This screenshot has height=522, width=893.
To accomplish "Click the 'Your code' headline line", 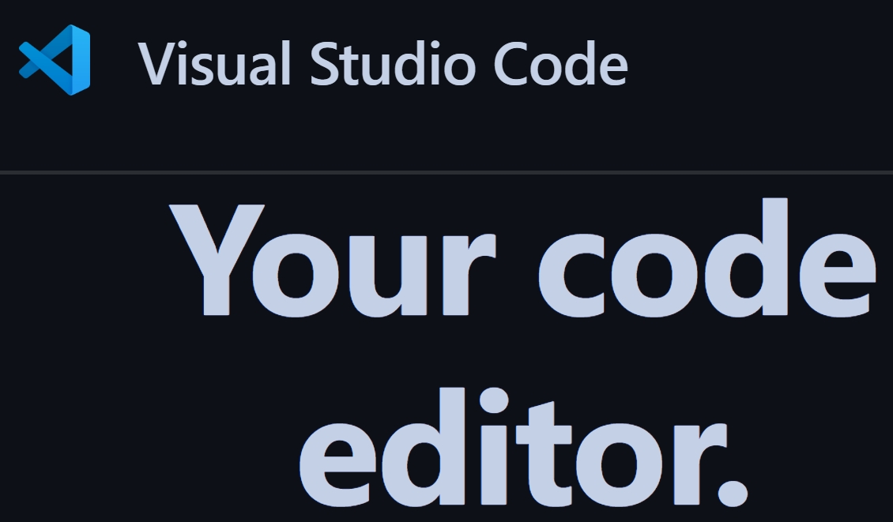I will pyautogui.click(x=522, y=258).
